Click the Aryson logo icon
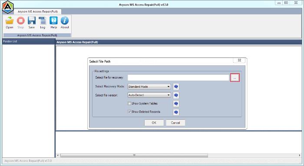Viewport: 304px width, 166px height. [8, 7]
